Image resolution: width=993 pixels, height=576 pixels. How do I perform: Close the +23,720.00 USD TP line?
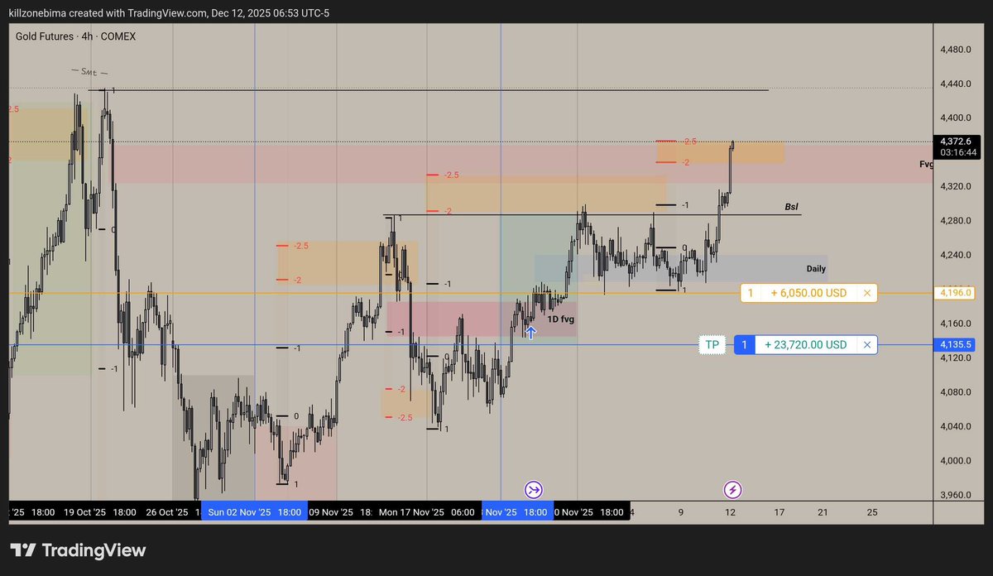coord(866,345)
